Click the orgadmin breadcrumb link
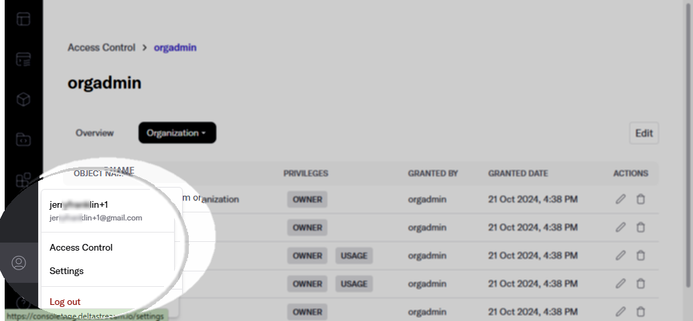 click(x=175, y=48)
